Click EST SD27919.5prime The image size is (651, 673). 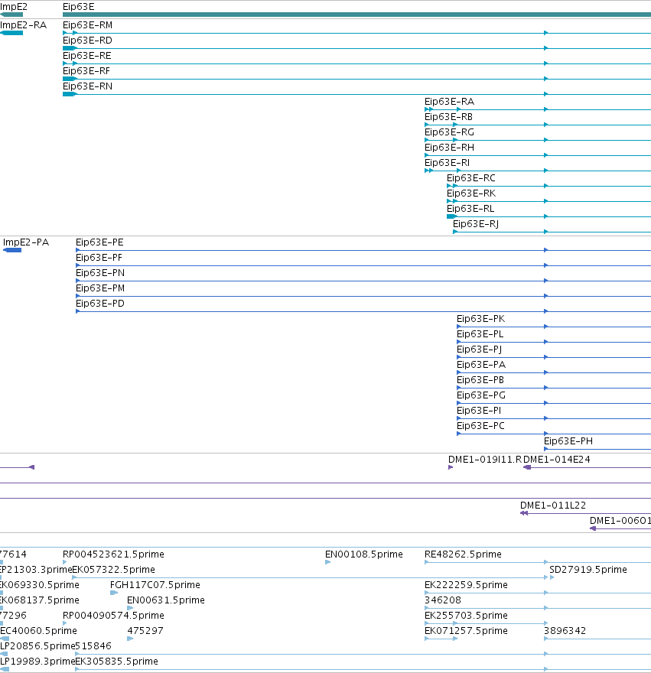[x=588, y=570]
